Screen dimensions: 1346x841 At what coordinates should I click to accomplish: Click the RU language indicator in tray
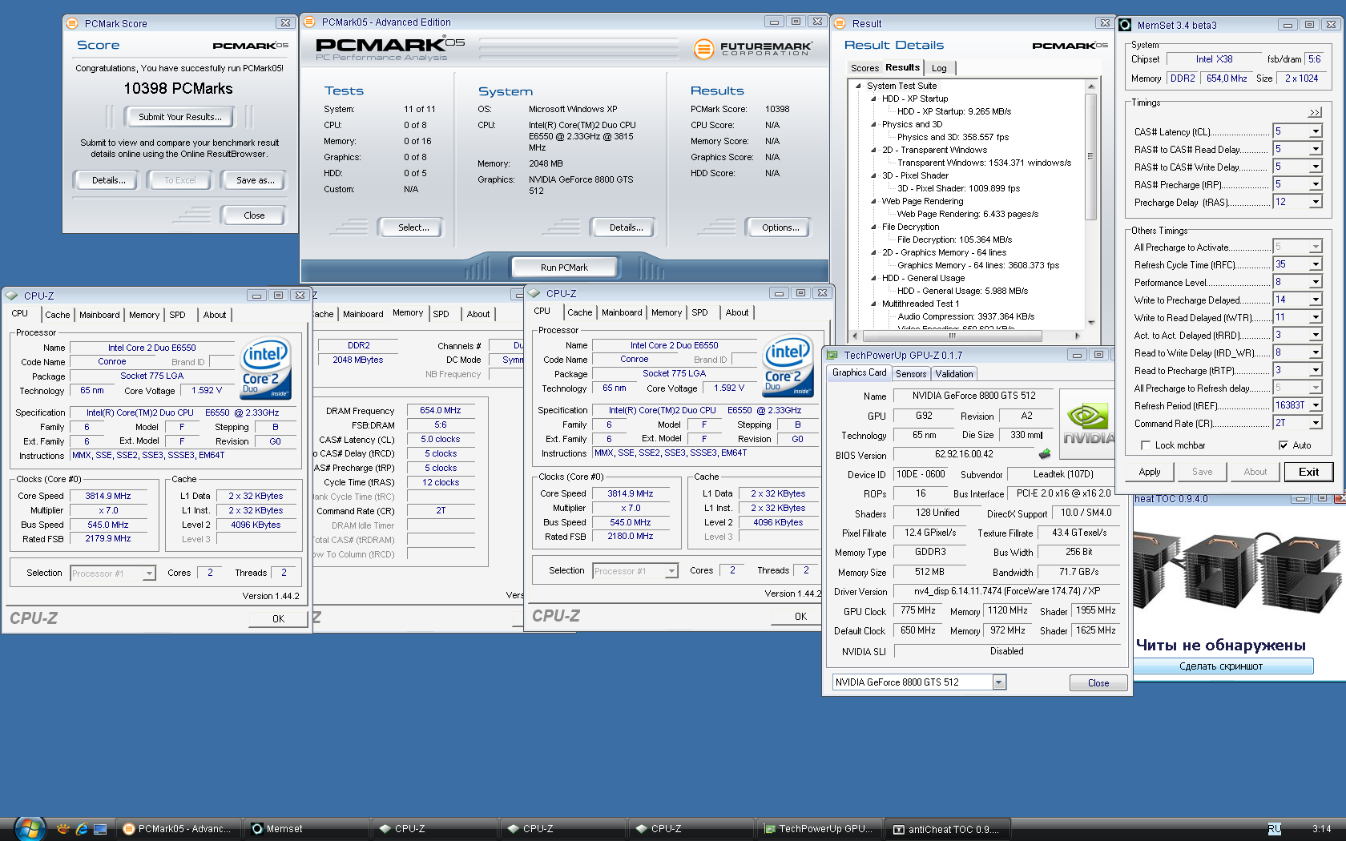(1275, 829)
